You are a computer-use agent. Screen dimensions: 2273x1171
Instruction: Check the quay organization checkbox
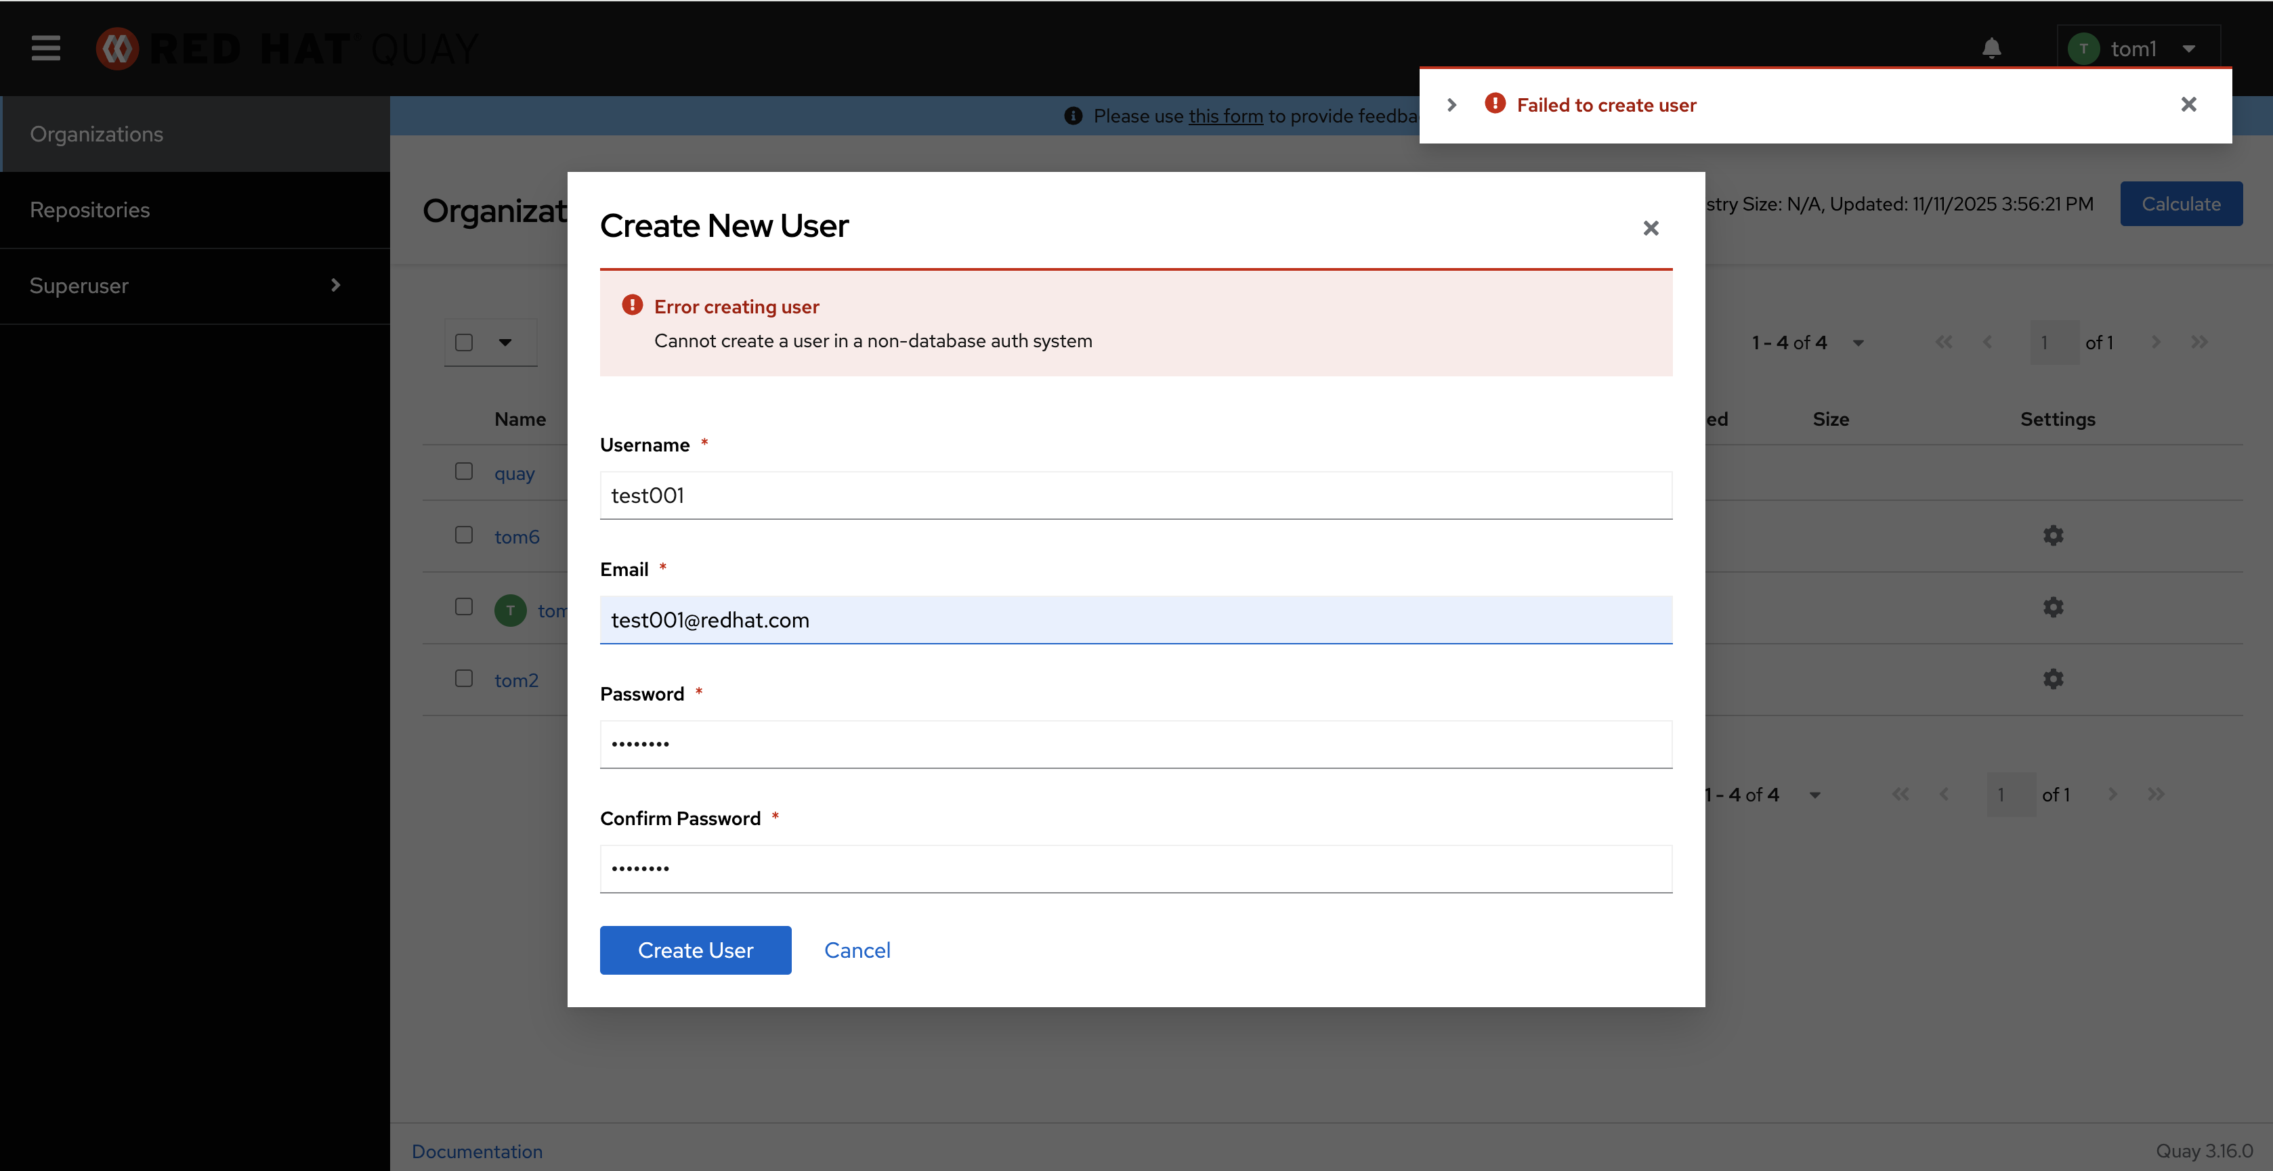click(464, 472)
